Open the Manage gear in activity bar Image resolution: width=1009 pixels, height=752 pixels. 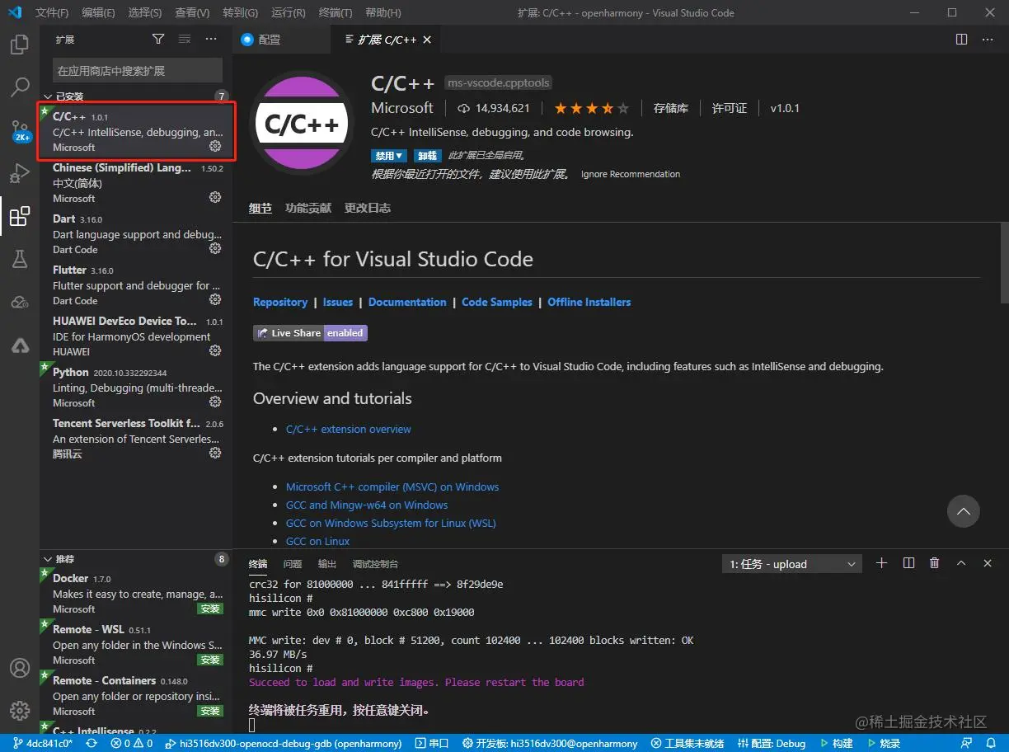(20, 710)
